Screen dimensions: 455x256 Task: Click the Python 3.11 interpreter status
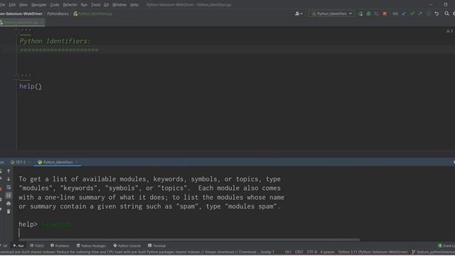[x=373, y=252]
